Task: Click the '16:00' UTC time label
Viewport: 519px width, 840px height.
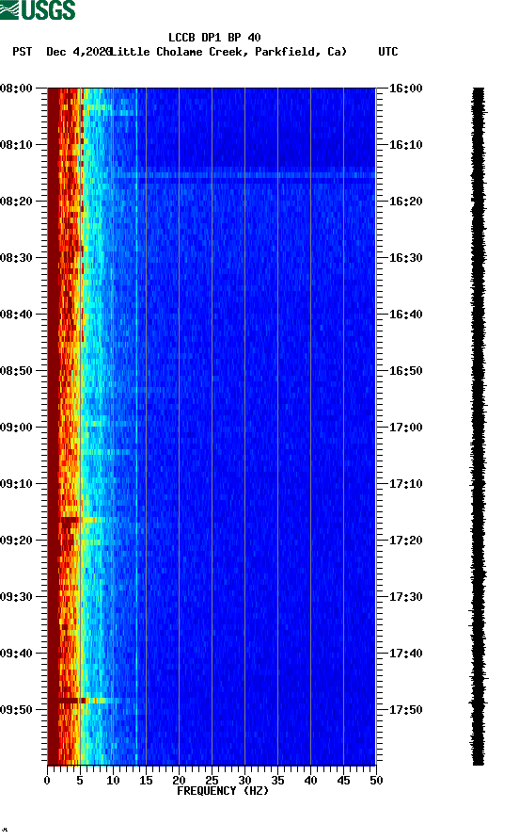Action: pyautogui.click(x=405, y=88)
